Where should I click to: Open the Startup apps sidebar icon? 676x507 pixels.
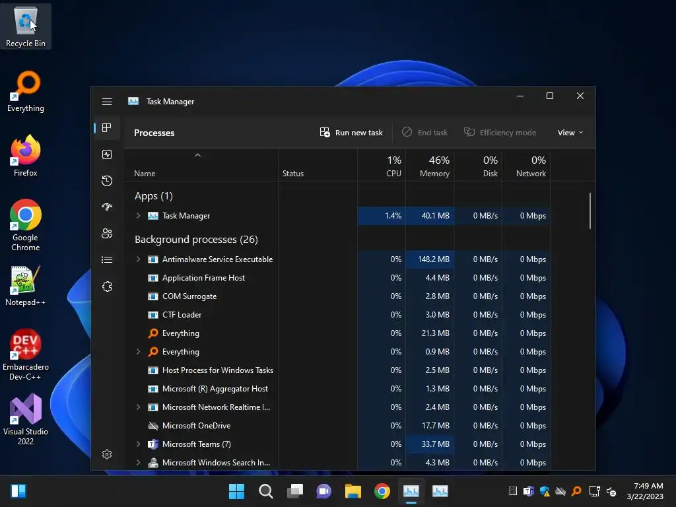[x=107, y=207]
